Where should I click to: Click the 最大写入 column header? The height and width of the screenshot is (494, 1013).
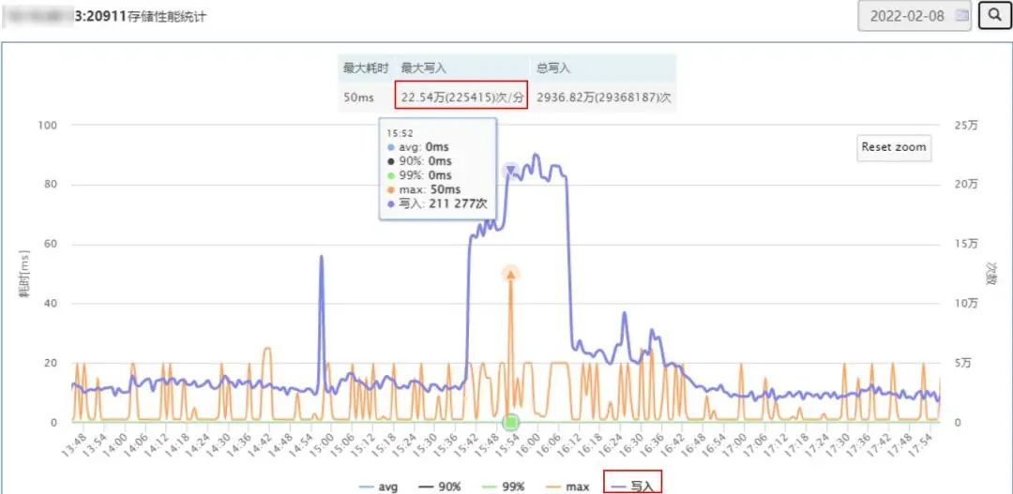[x=462, y=67]
